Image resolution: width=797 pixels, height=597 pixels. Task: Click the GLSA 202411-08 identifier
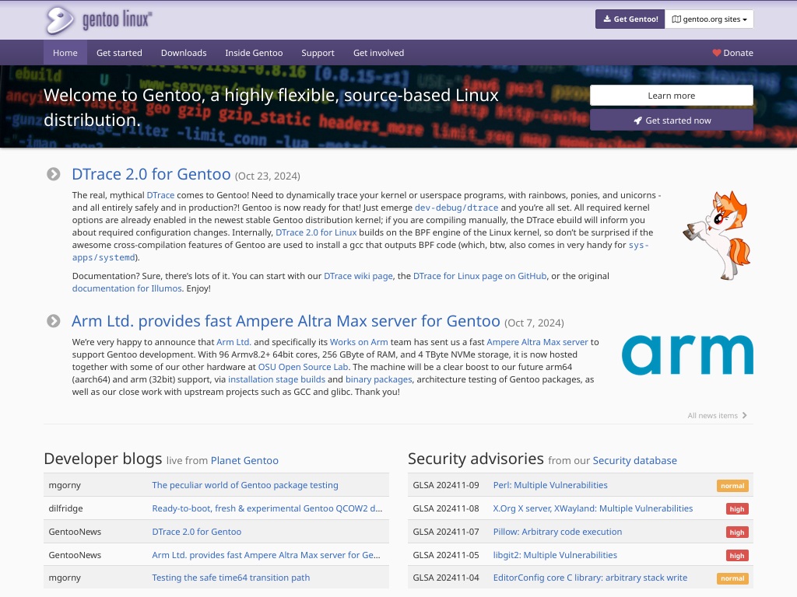click(x=446, y=508)
